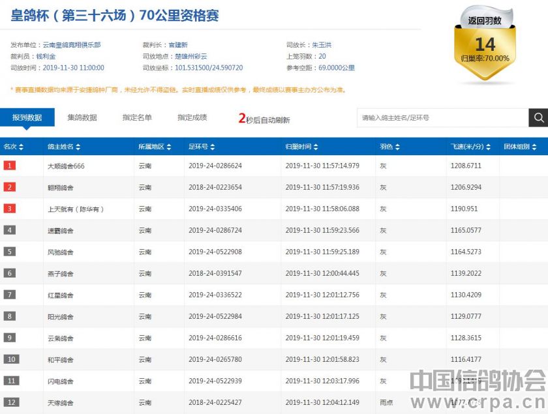This screenshot has width=548, height=414.
Task: Click ring number 2018-24-0391547
Action: point(215,273)
